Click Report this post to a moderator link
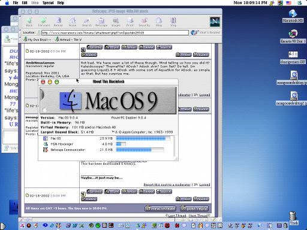The width and height of the screenshot is (307, 230). point(167,184)
